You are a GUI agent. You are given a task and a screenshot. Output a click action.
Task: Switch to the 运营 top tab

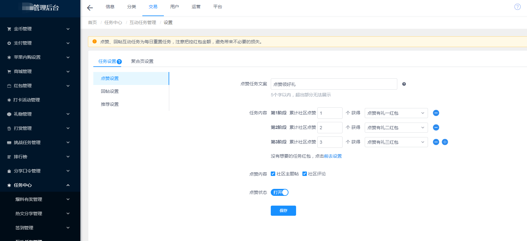(196, 7)
